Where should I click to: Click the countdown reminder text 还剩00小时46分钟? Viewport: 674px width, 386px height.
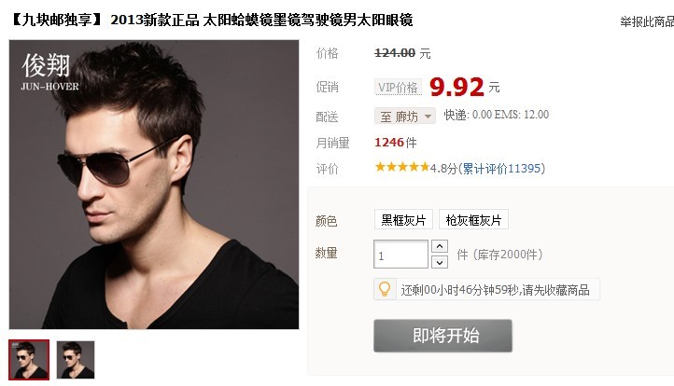(447, 290)
